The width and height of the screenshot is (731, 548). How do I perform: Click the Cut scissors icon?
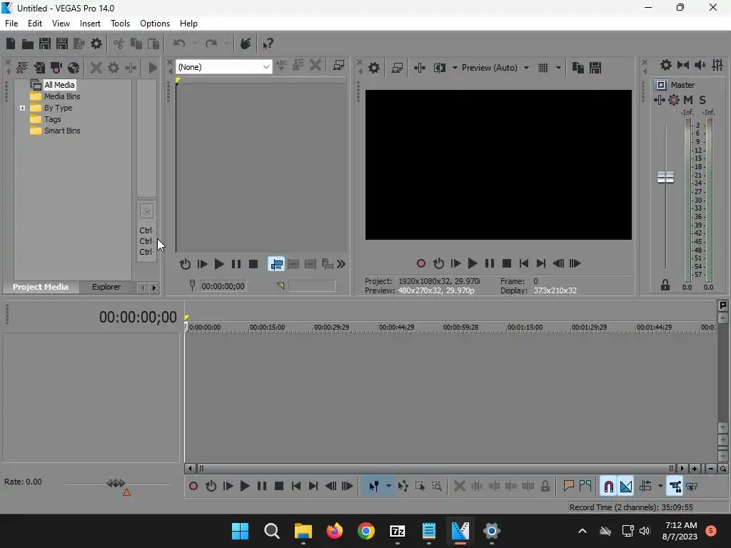coord(119,44)
